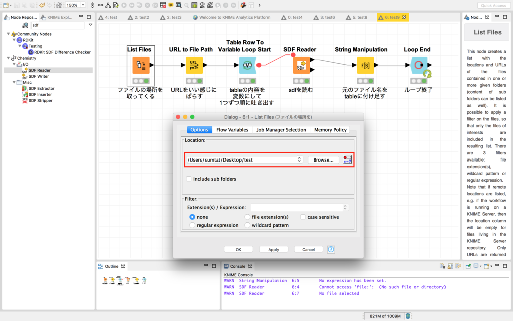Enable include sub folders checkbox
This screenshot has height=321, width=513.
[x=189, y=179]
